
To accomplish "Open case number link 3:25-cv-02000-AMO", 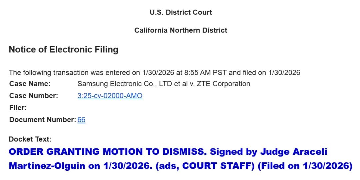I will [x=110, y=96].
